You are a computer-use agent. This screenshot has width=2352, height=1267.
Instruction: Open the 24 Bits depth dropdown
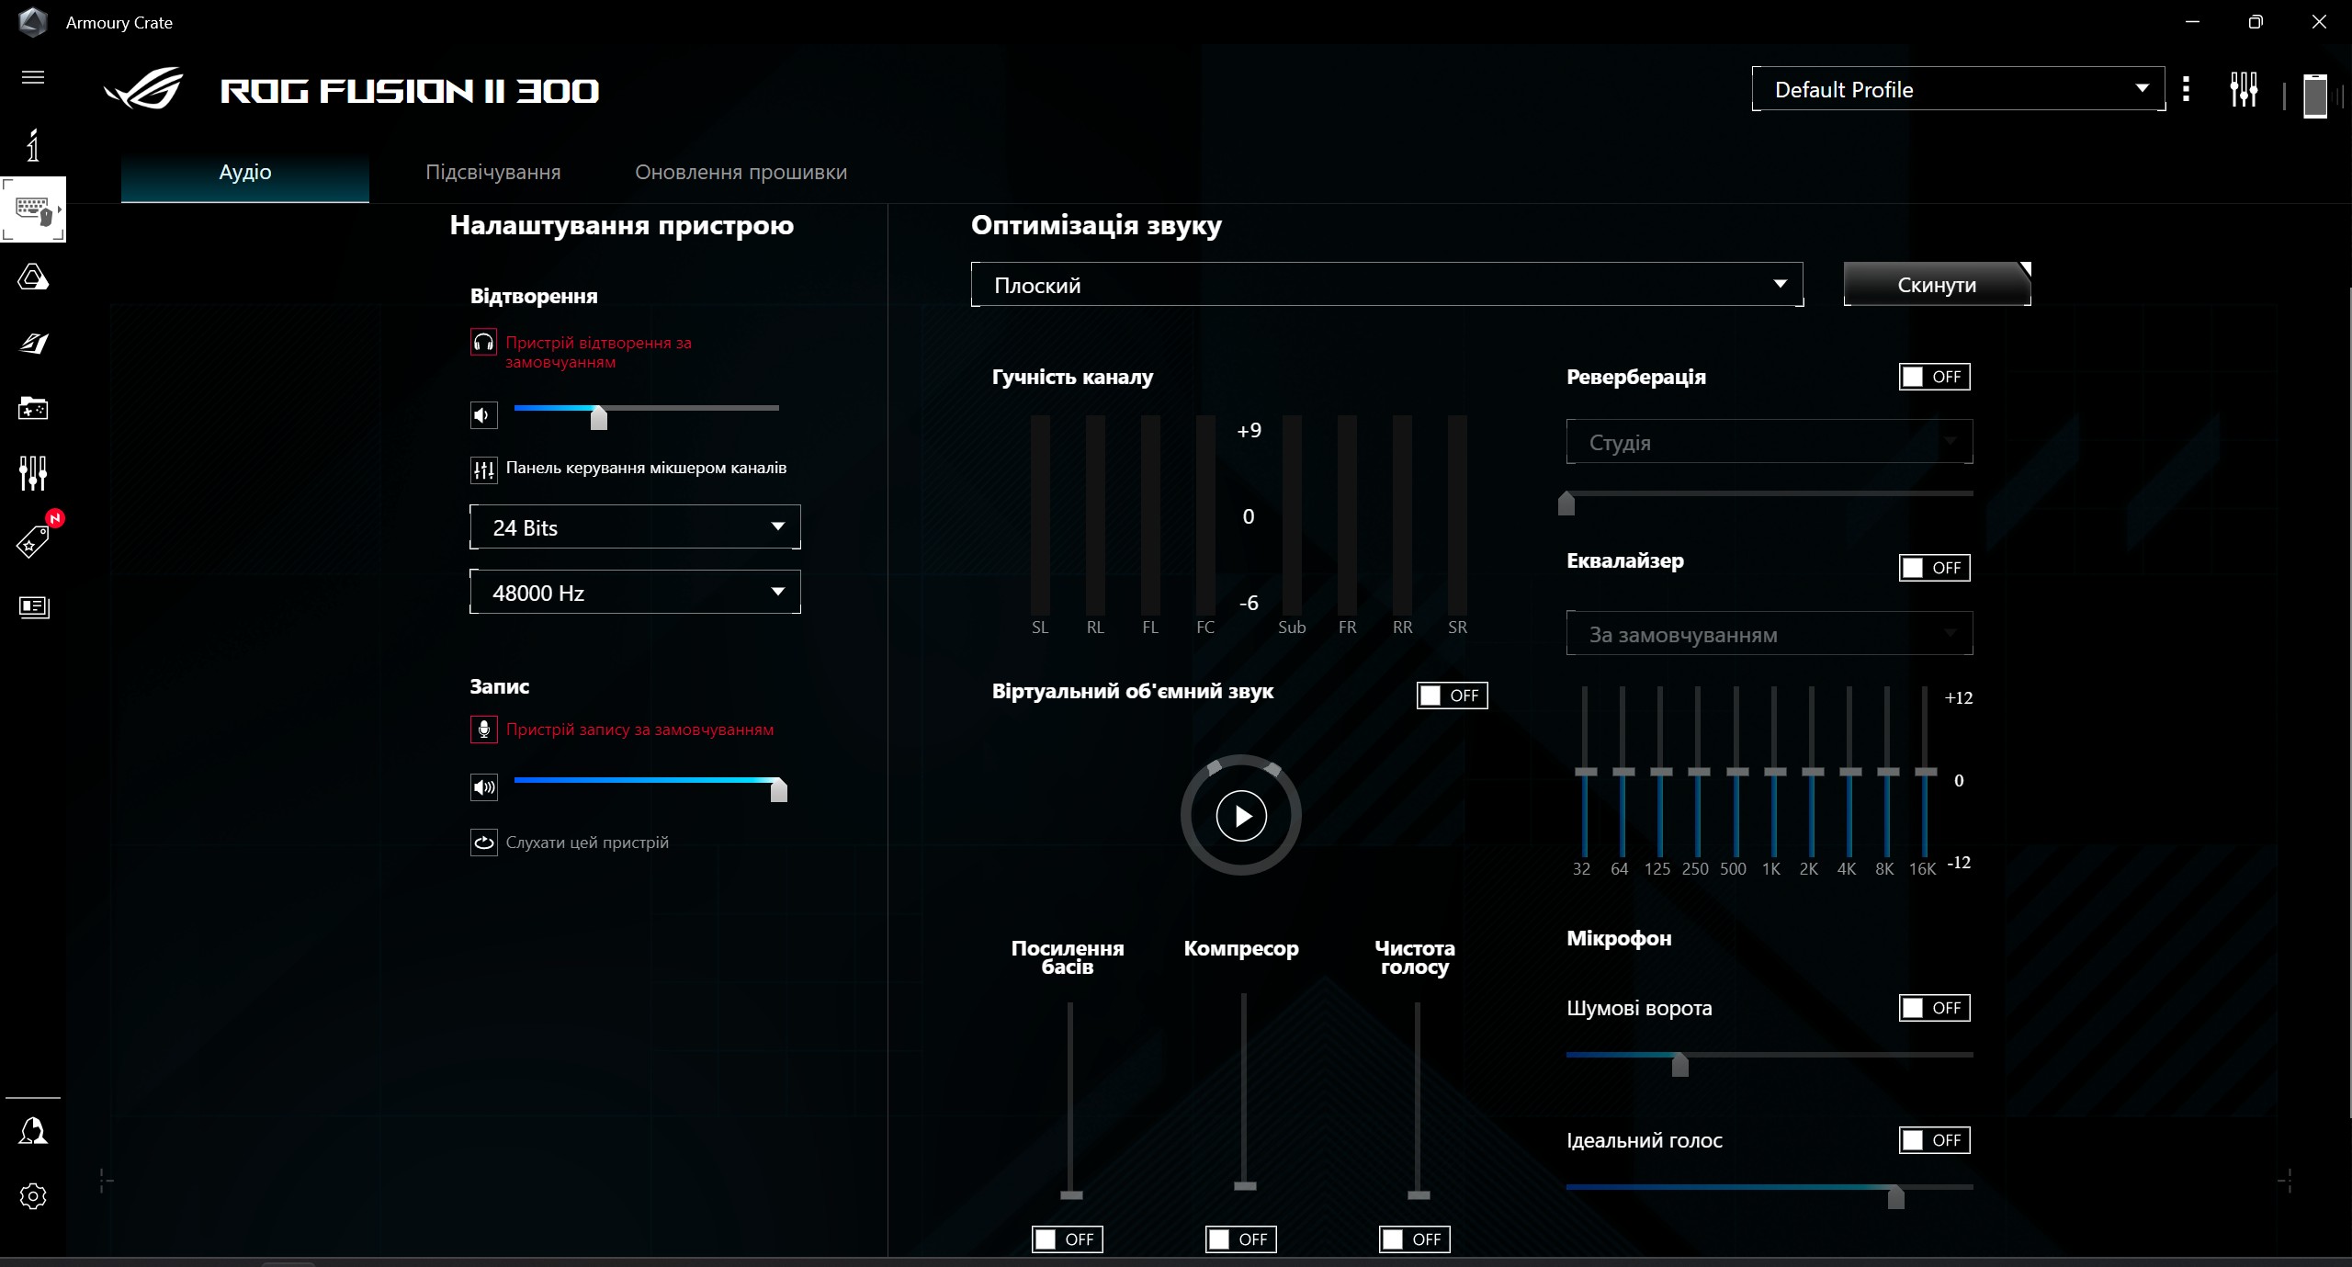(635, 527)
